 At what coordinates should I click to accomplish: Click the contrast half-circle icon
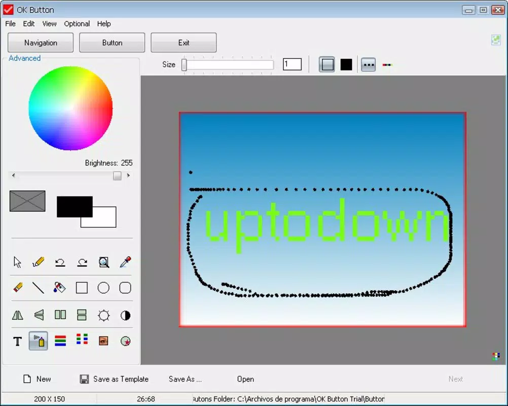click(x=125, y=315)
